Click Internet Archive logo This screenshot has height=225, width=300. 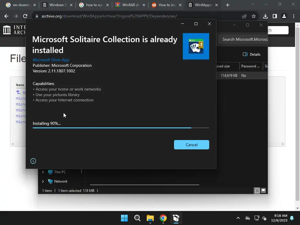(x=14, y=30)
